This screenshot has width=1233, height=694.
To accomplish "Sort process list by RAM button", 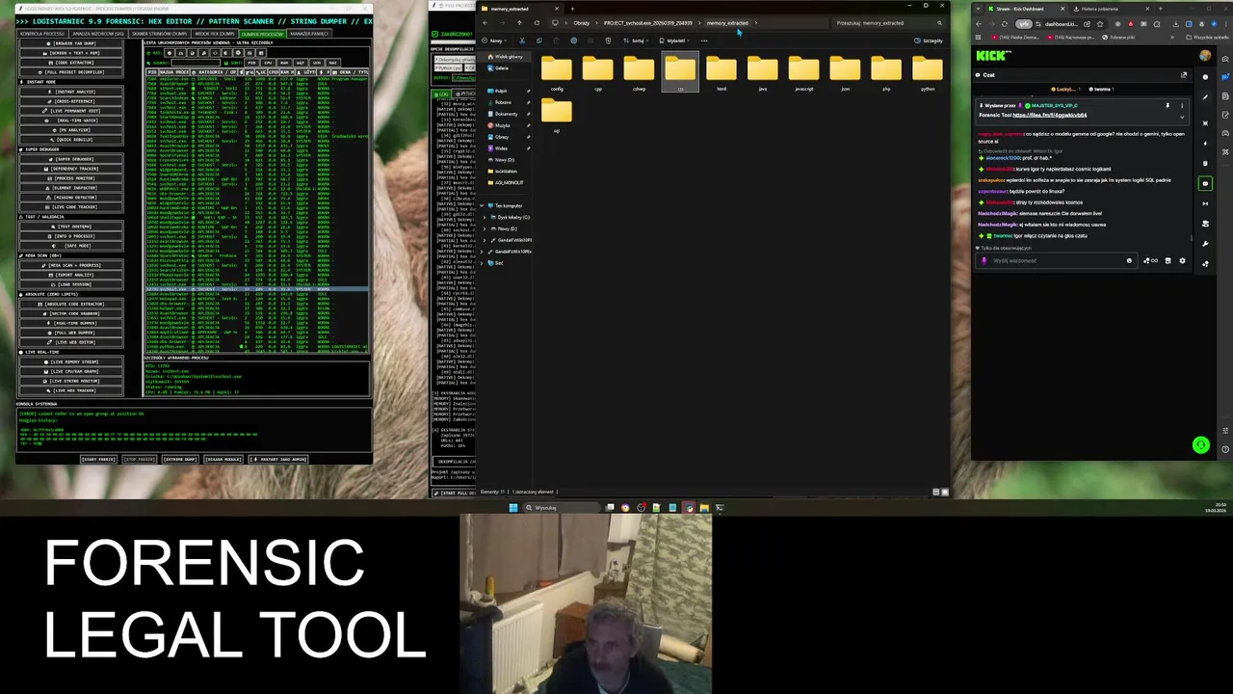I will pyautogui.click(x=284, y=63).
